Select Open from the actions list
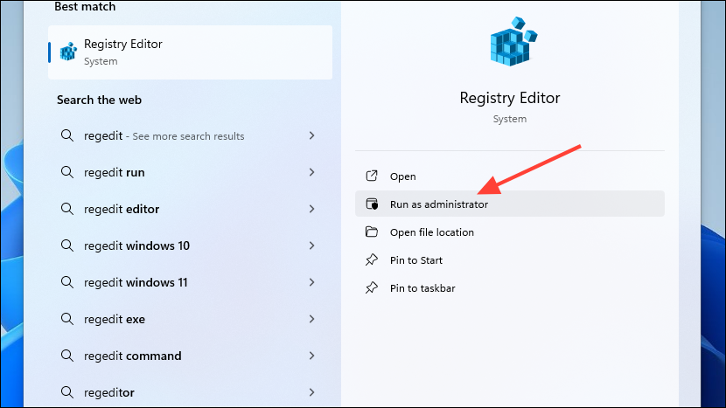Image resolution: width=726 pixels, height=408 pixels. pyautogui.click(x=510, y=176)
